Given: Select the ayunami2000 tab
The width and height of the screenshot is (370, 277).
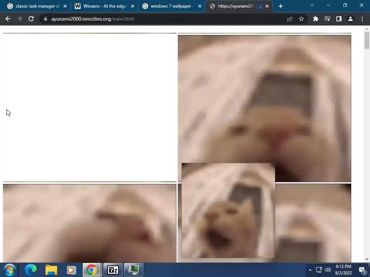Looking at the screenshot, I should (239, 6).
